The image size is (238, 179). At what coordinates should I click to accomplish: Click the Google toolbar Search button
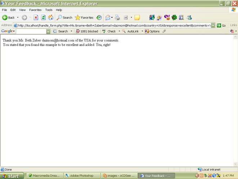pyautogui.click(x=60, y=31)
